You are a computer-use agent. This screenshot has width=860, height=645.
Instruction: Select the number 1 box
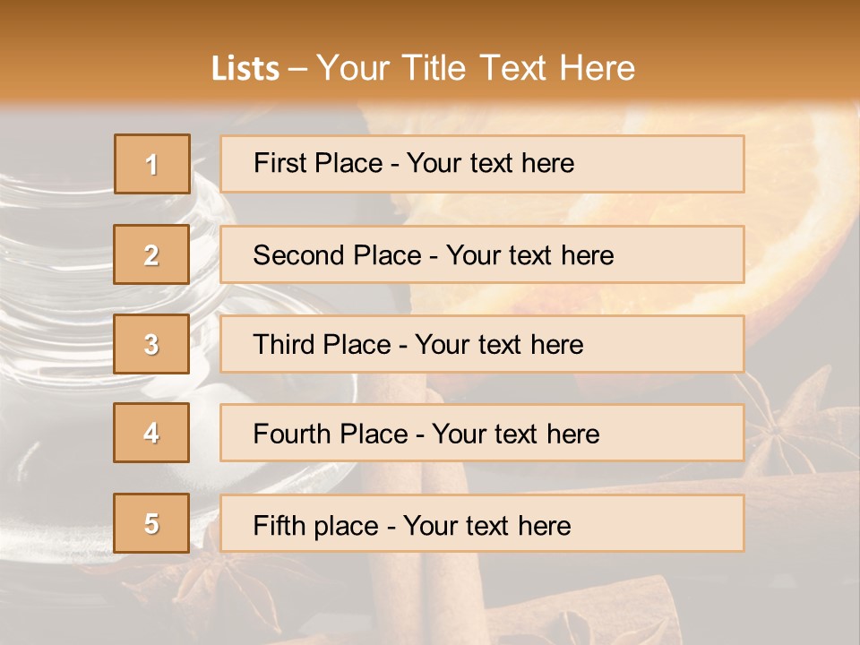152,164
